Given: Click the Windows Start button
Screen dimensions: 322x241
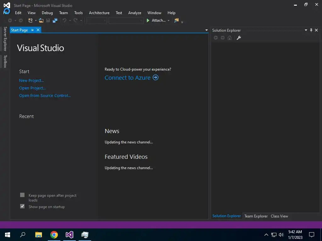Looking at the screenshot, I should click(8, 235).
